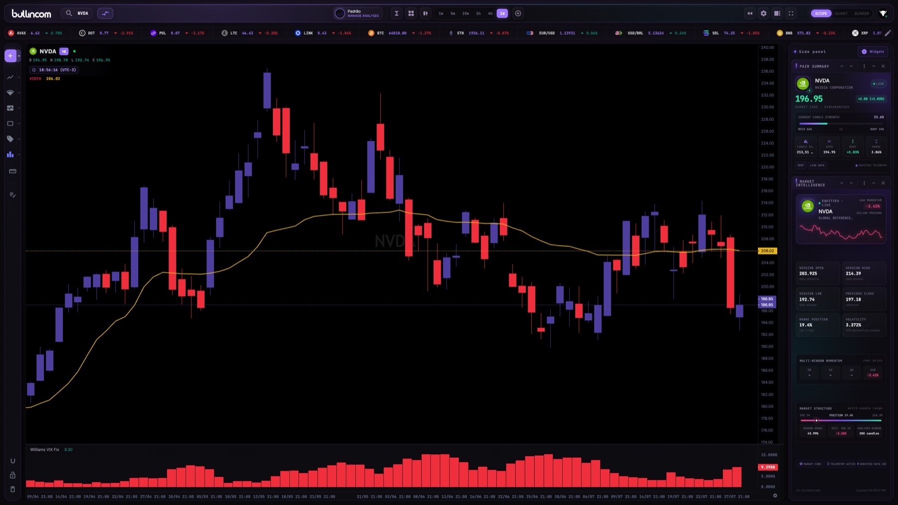The image size is (898, 505).
Task: Select the rectangle shape tool
Action: 10,124
